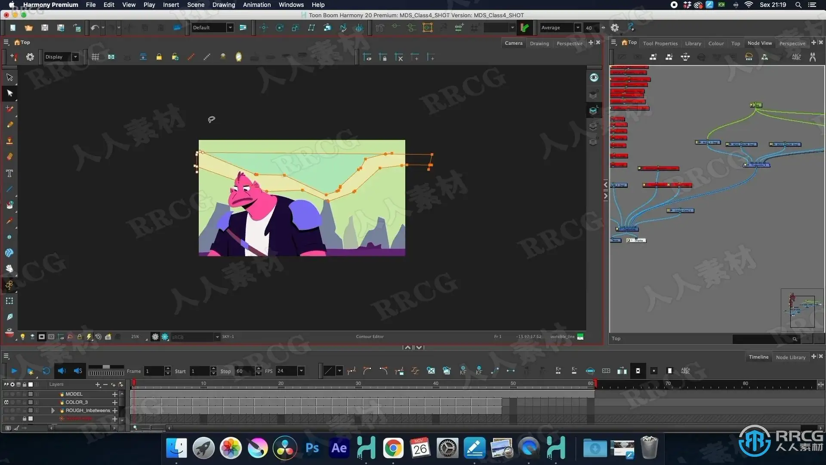The image size is (826, 465).
Task: Open the Drawing menu in menu bar
Action: 224,5
